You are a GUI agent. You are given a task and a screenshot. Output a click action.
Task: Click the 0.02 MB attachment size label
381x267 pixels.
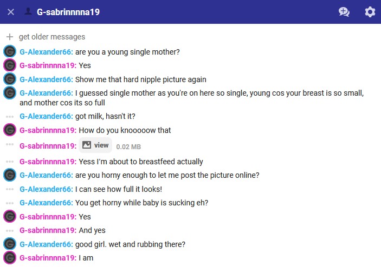click(128, 146)
